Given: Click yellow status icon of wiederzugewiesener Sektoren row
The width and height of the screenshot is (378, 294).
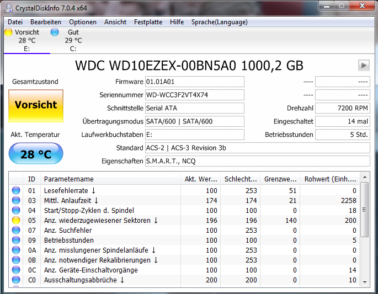Looking at the screenshot, I should pyautogui.click(x=16, y=220).
